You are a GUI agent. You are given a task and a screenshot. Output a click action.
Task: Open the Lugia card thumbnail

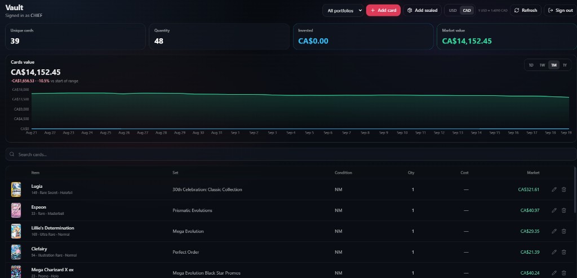point(16,189)
